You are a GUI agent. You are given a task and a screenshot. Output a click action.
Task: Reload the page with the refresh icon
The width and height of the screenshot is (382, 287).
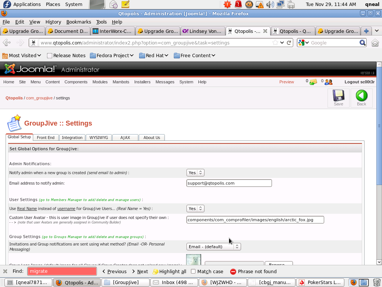point(289,43)
